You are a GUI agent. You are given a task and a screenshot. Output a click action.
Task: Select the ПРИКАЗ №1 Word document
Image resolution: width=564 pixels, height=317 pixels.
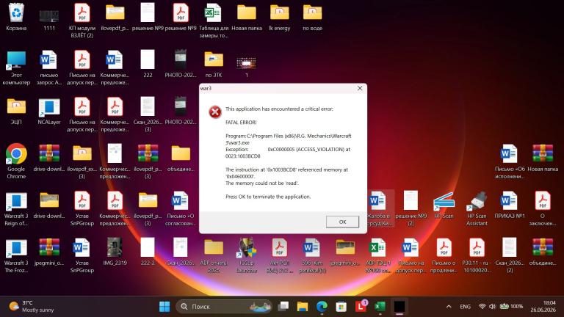coord(510,205)
